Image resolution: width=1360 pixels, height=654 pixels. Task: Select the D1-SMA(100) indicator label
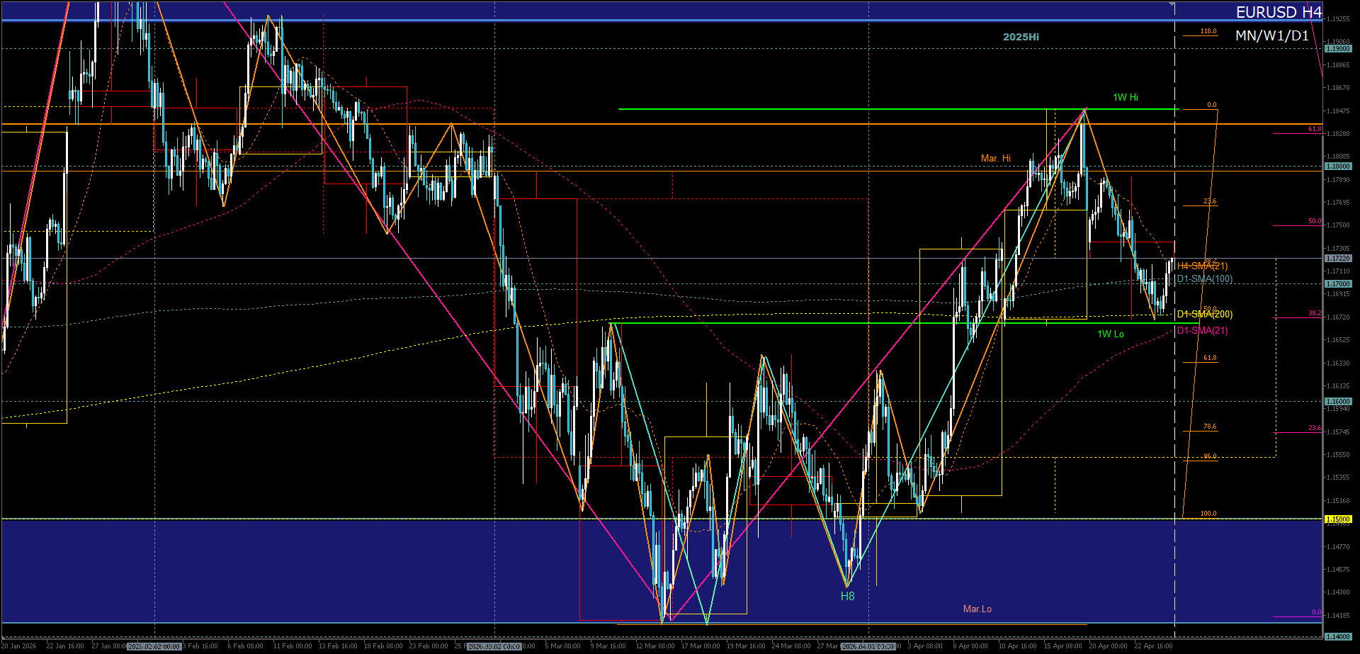pyautogui.click(x=1205, y=278)
